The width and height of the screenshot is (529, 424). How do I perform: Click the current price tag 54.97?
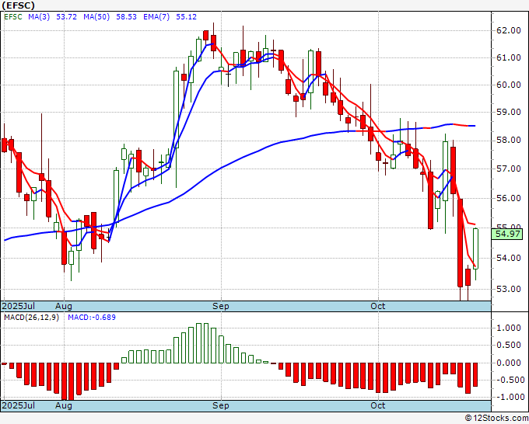(506, 234)
